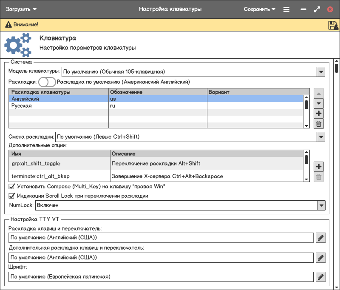This screenshot has width=340, height=290.
Task: Delete the selected keyboard layout with trash icon
Action: click(x=319, y=124)
